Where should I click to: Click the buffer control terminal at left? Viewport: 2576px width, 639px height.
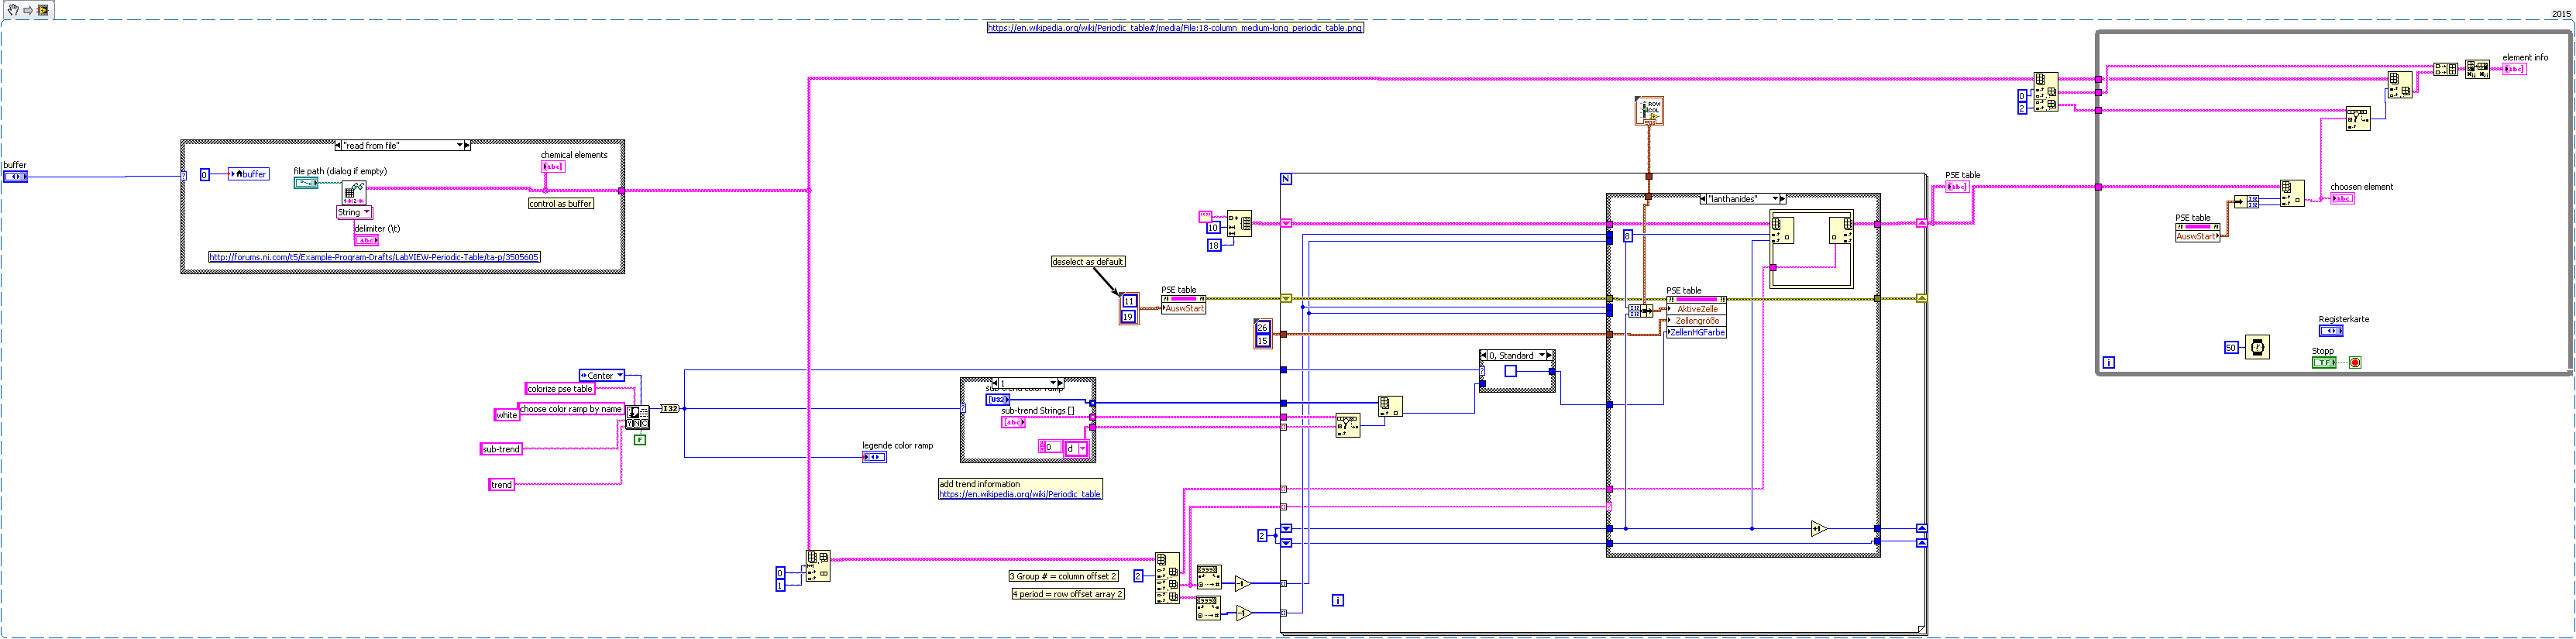[15, 177]
